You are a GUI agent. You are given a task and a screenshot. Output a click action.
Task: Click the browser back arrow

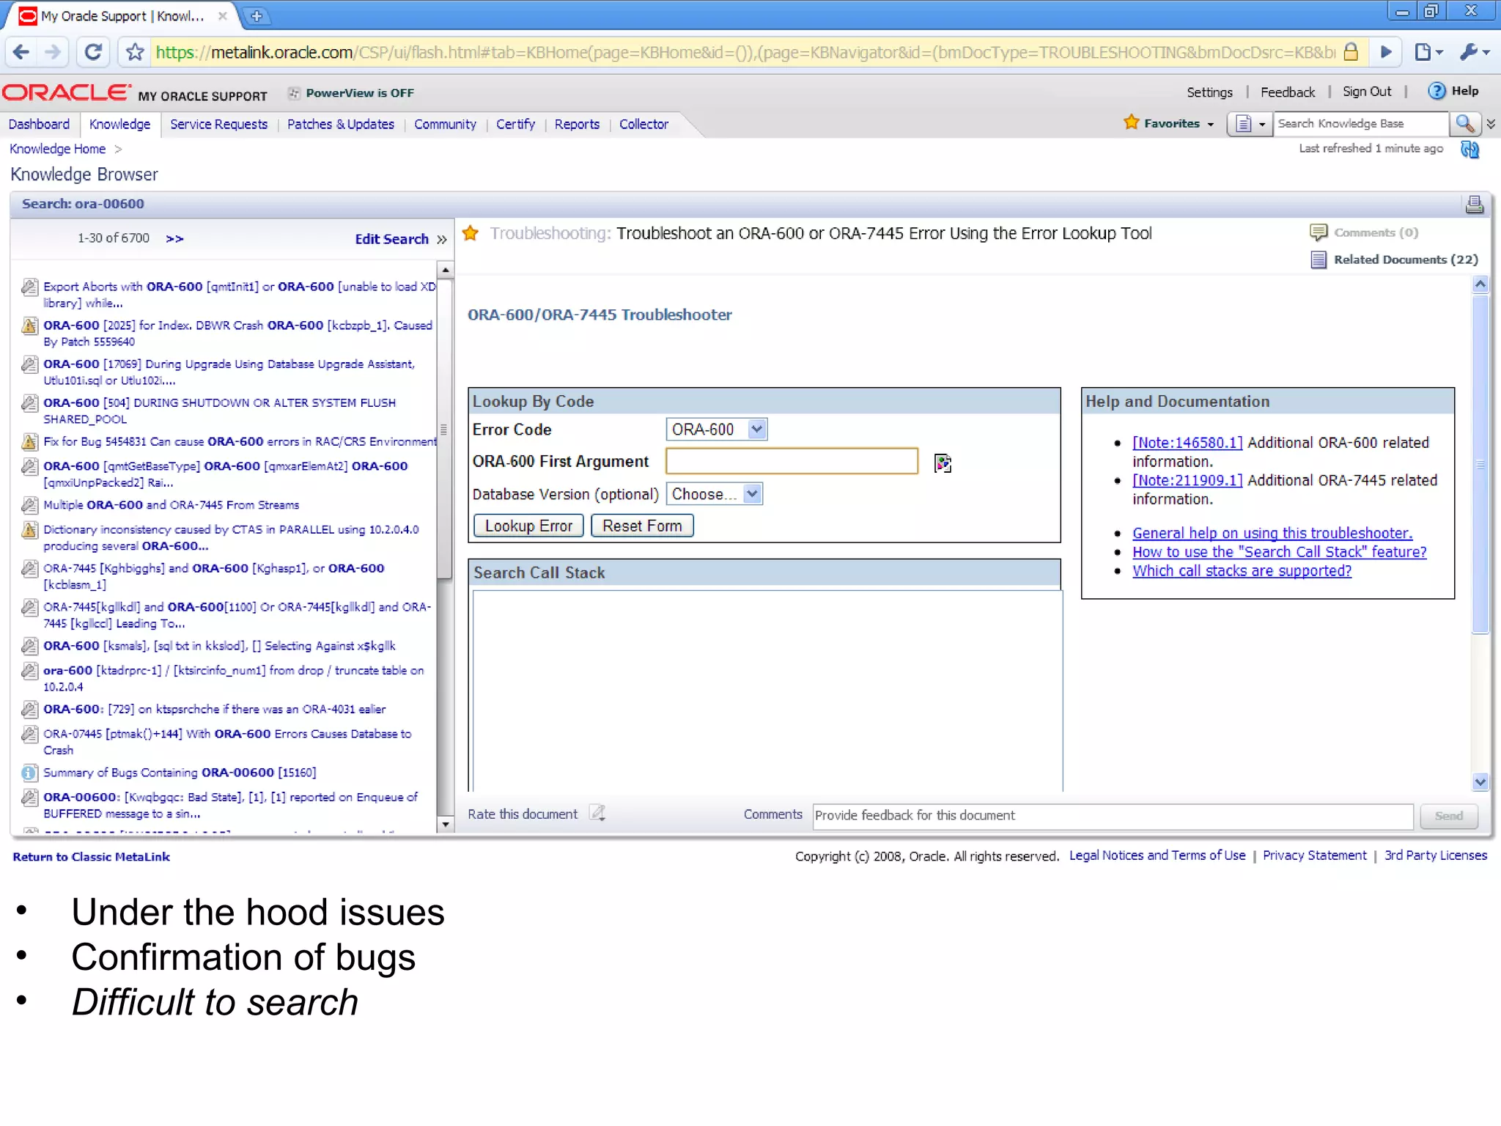(x=21, y=52)
